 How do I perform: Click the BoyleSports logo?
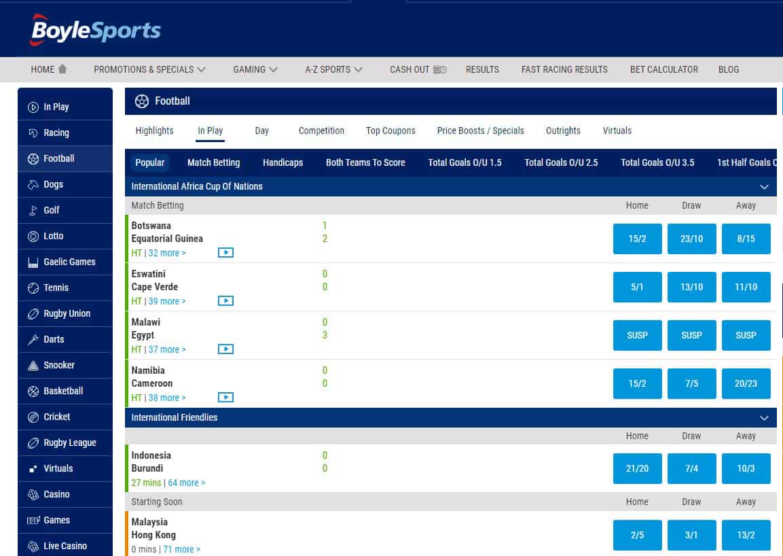tap(95, 30)
